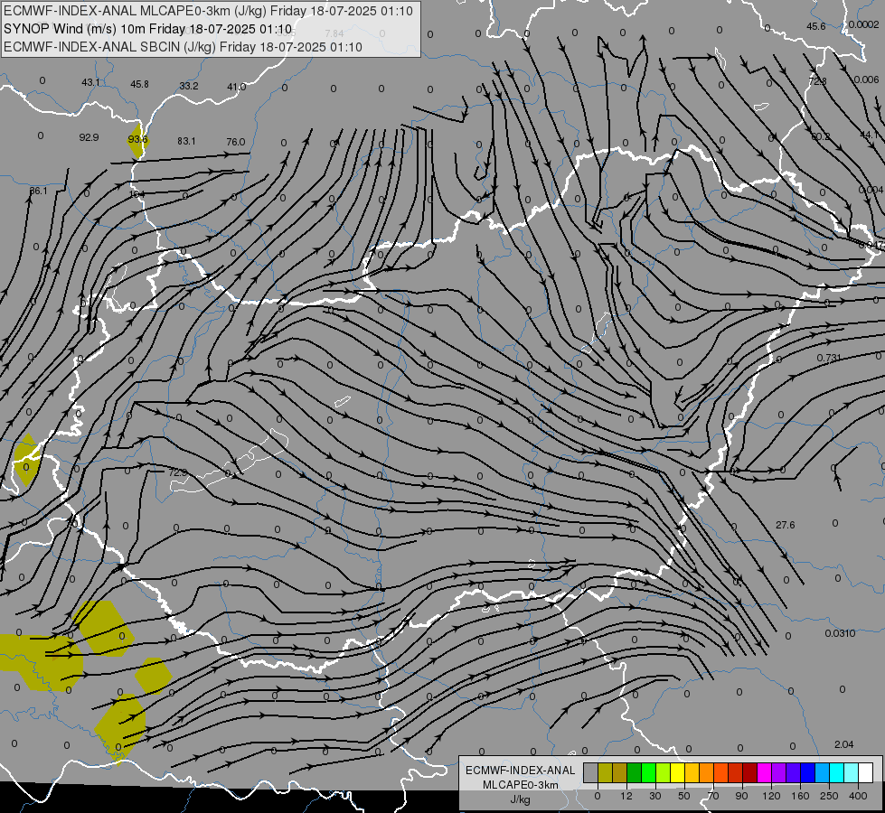Click the map value 0.047
The image size is (885, 813).
pos(871,245)
